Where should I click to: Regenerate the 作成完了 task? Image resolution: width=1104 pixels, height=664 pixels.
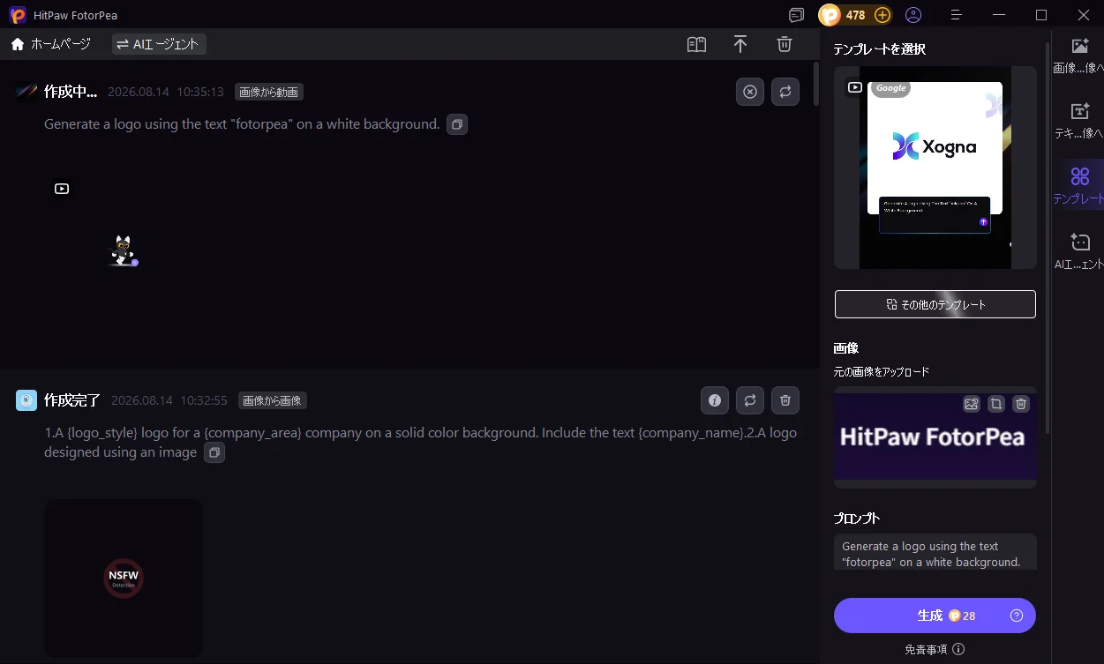(x=750, y=400)
